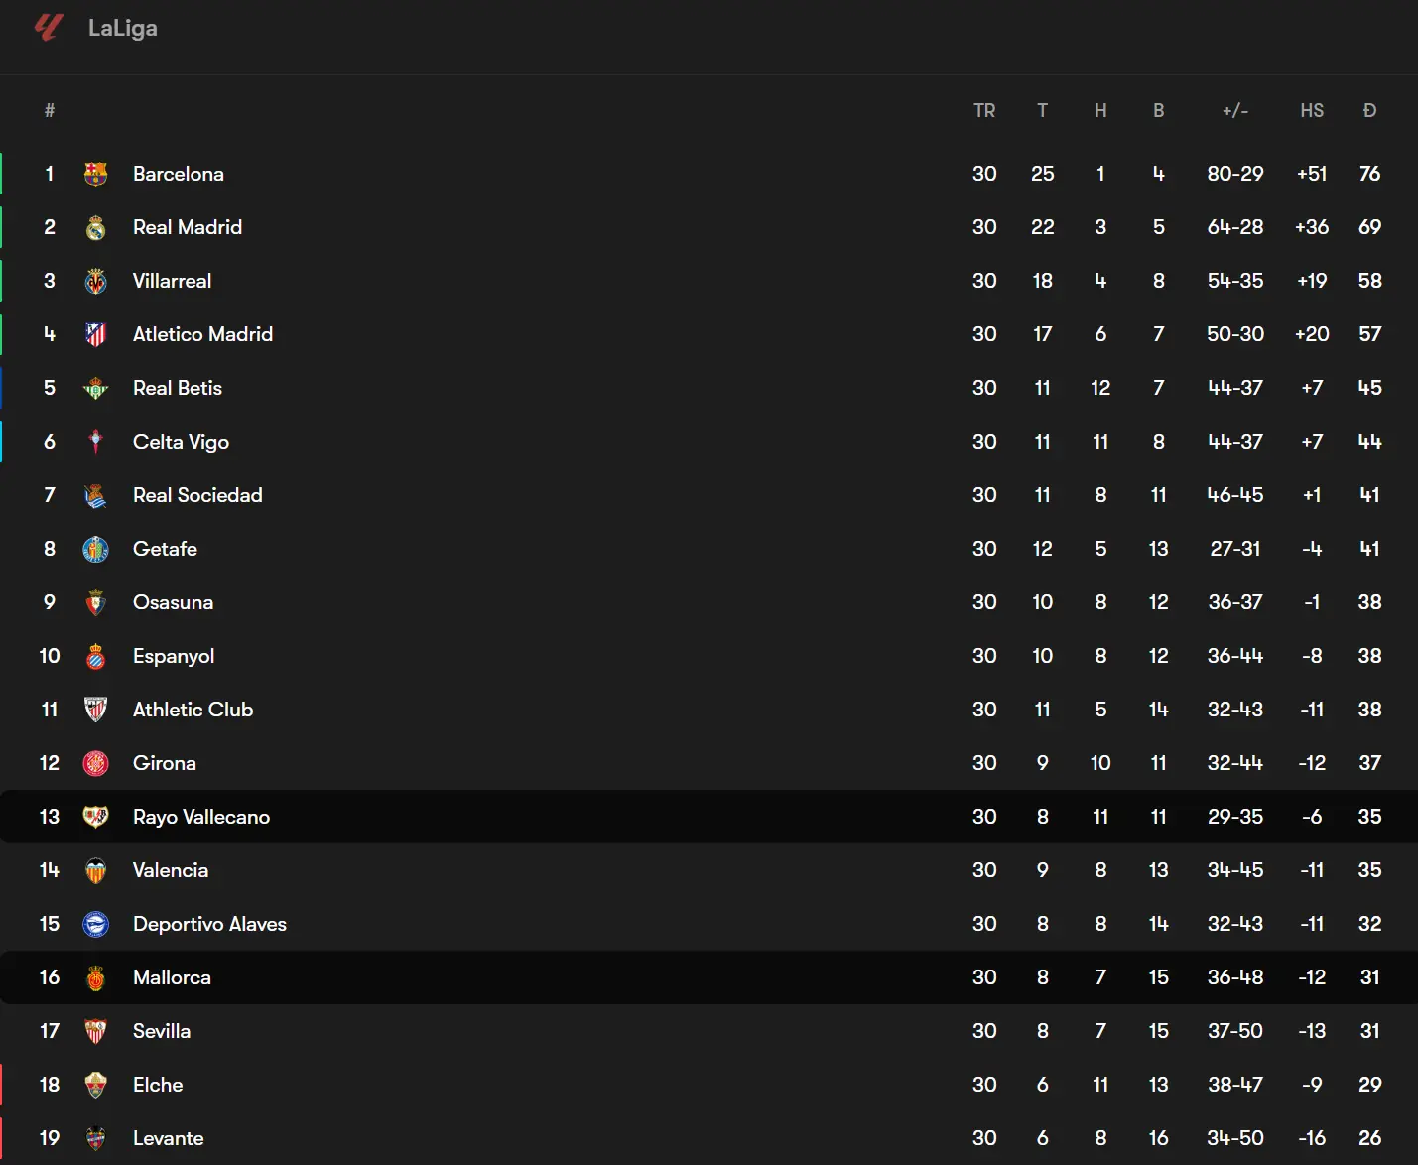Click the LaLiga logo icon
1418x1165 pixels.
(x=49, y=27)
